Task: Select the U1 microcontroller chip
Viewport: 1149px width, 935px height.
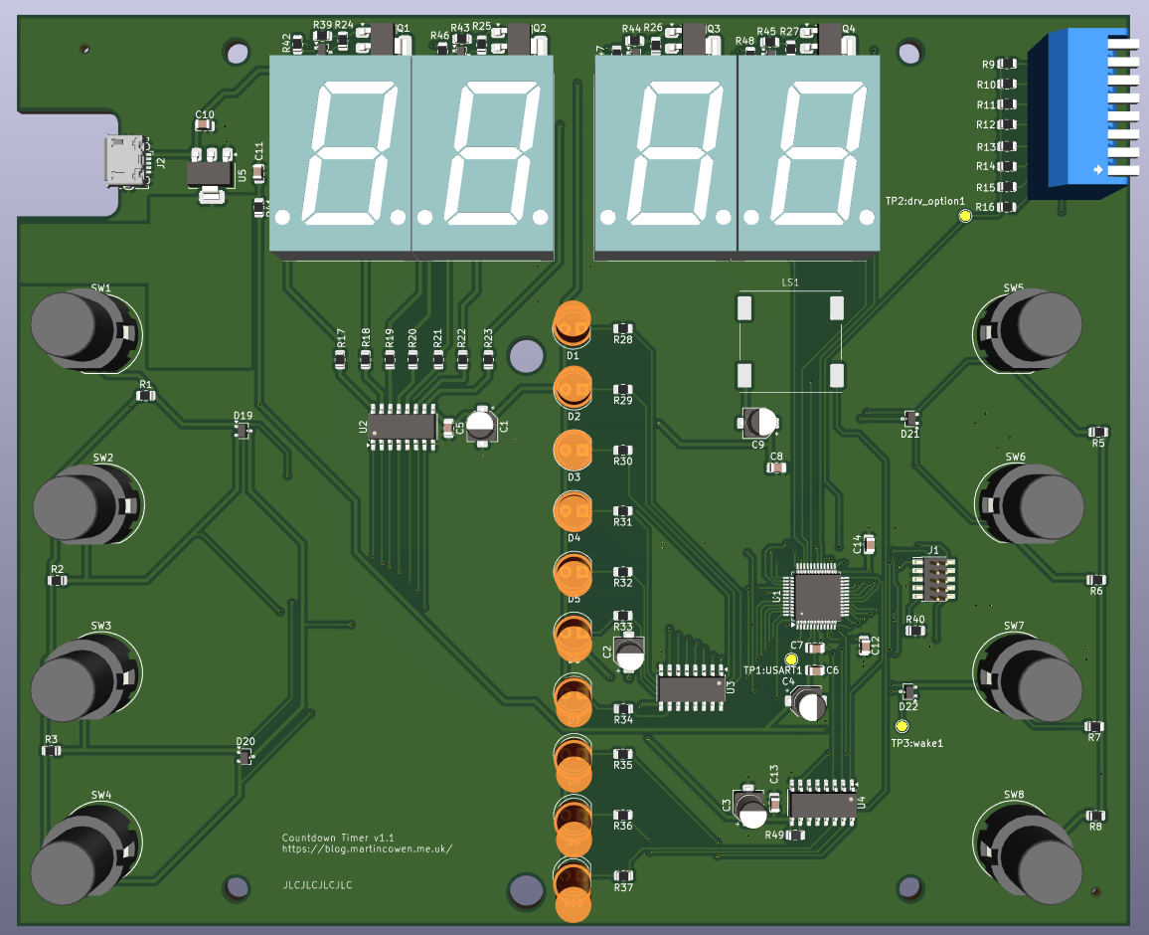Action: coord(812,596)
